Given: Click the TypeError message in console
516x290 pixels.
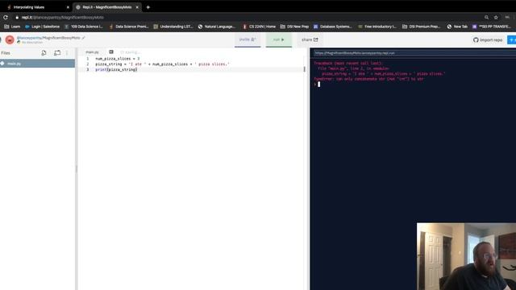Looking at the screenshot, I should pyautogui.click(x=368, y=79).
